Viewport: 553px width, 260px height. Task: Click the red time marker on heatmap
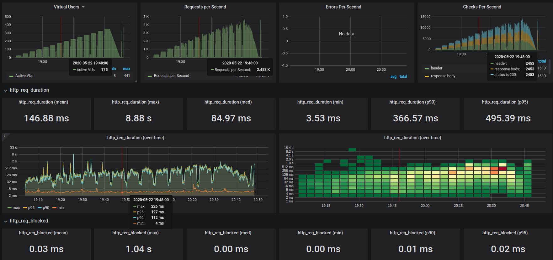[399, 174]
